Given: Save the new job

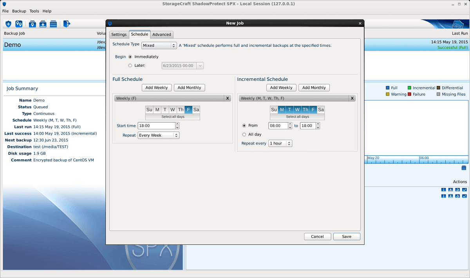Looking at the screenshot, I should 347,237.
